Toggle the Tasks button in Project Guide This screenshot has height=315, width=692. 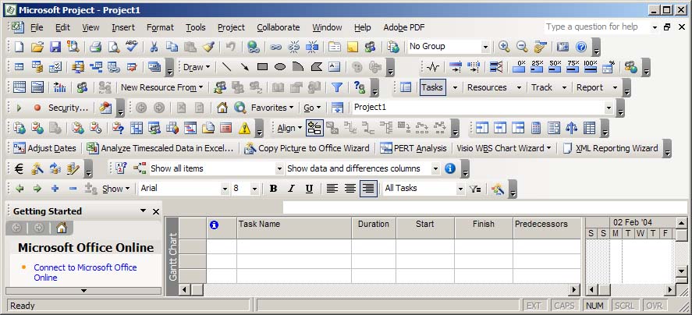point(432,87)
